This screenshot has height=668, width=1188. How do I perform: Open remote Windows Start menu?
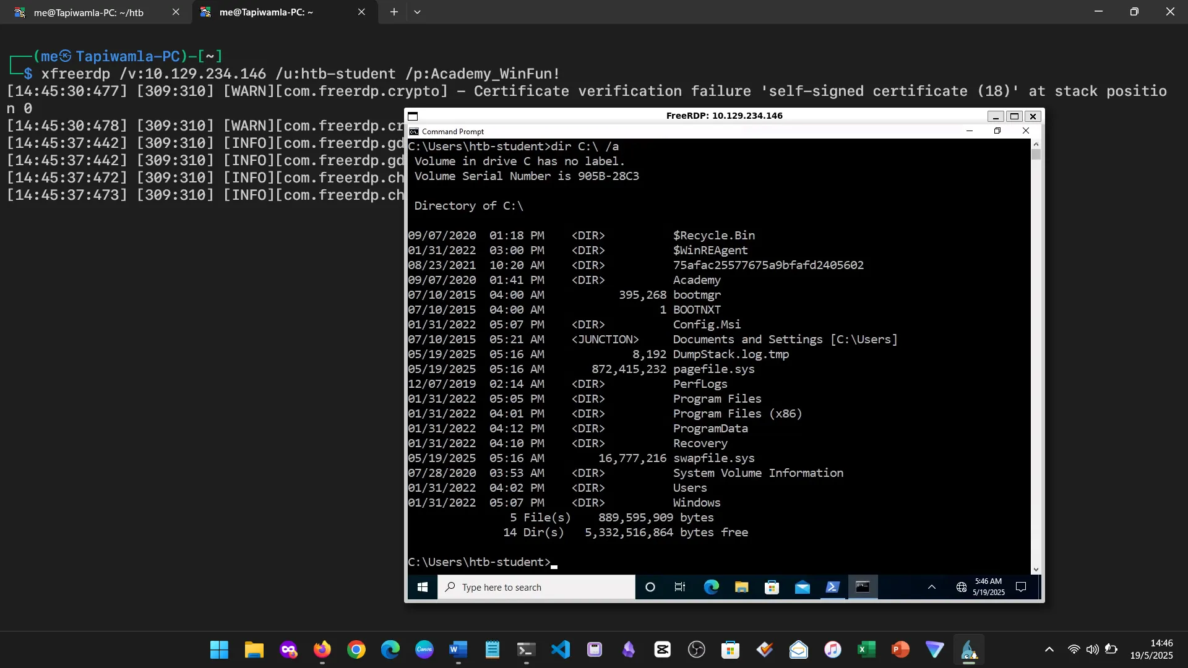423,587
